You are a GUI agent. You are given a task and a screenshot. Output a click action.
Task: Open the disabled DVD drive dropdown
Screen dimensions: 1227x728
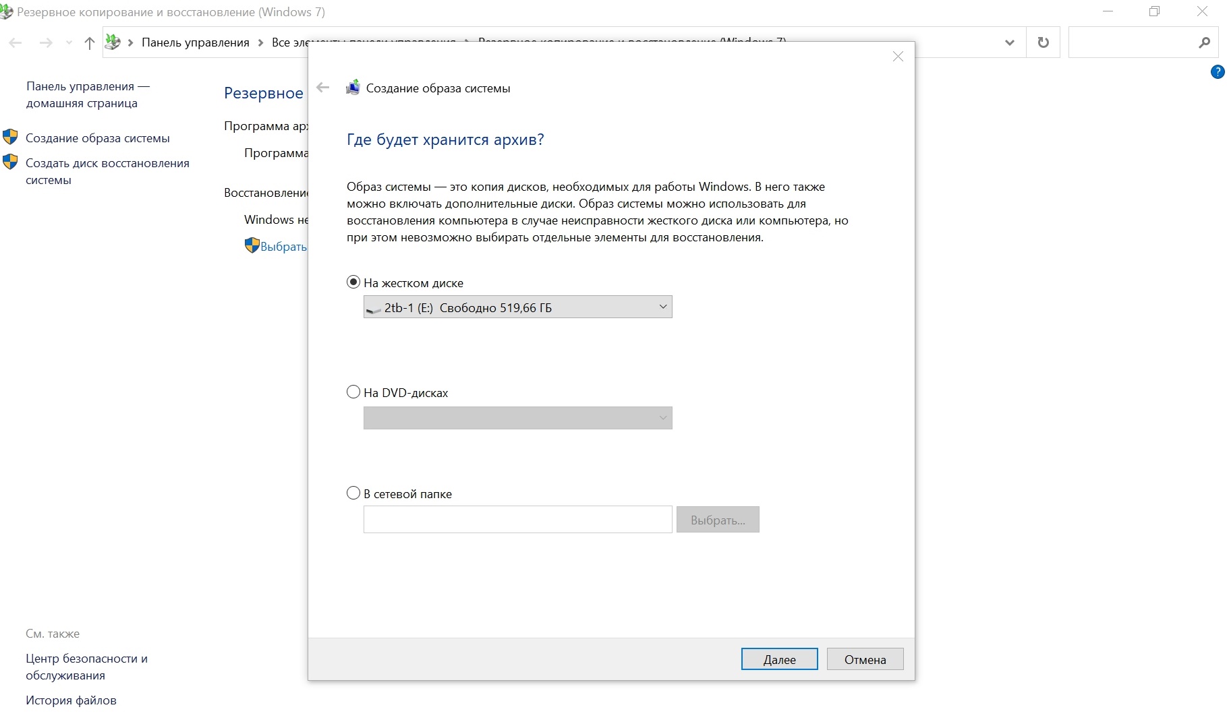517,418
